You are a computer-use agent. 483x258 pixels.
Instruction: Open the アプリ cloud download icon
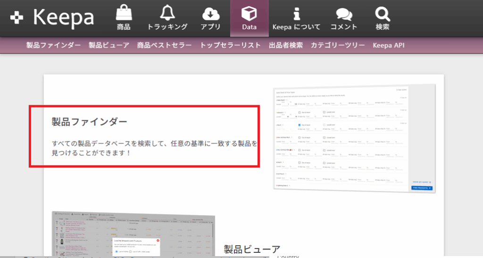click(210, 13)
